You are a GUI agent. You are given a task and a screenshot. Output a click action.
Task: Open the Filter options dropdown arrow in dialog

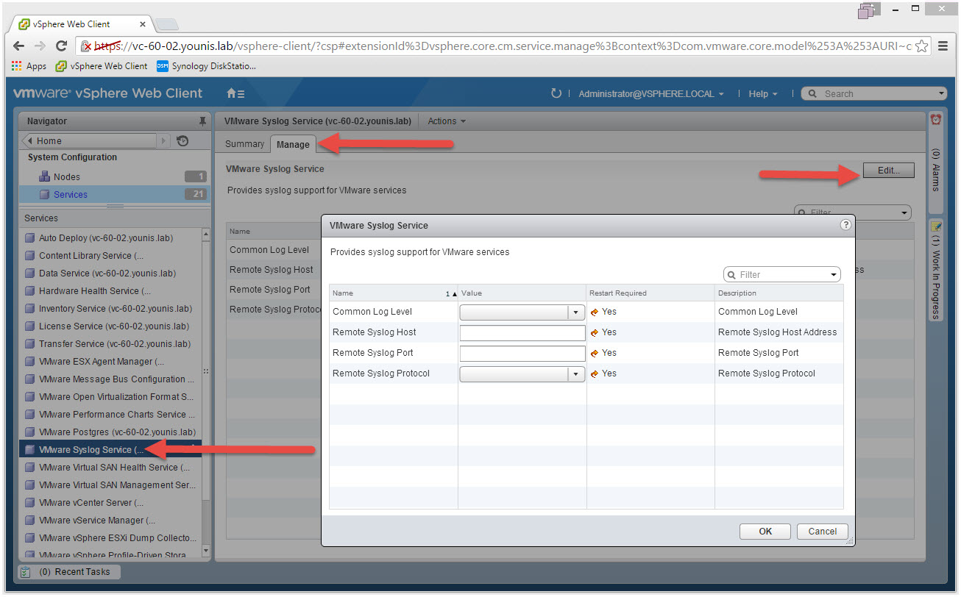click(x=834, y=275)
